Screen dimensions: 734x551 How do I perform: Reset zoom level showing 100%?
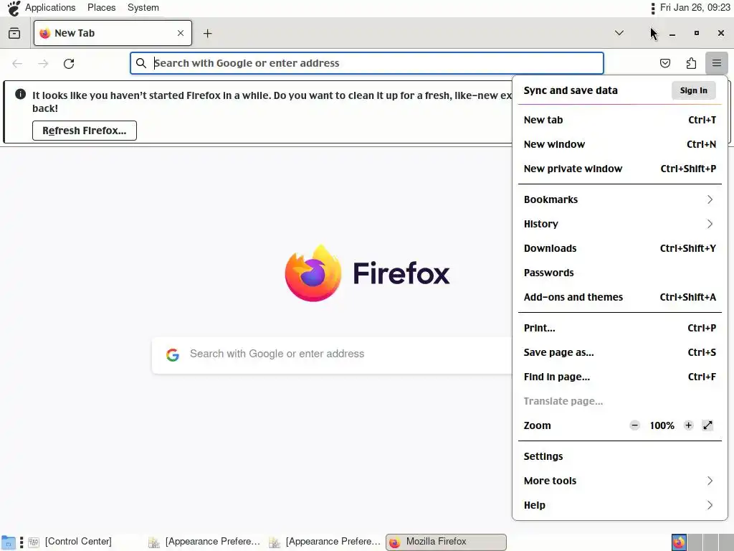point(662,425)
